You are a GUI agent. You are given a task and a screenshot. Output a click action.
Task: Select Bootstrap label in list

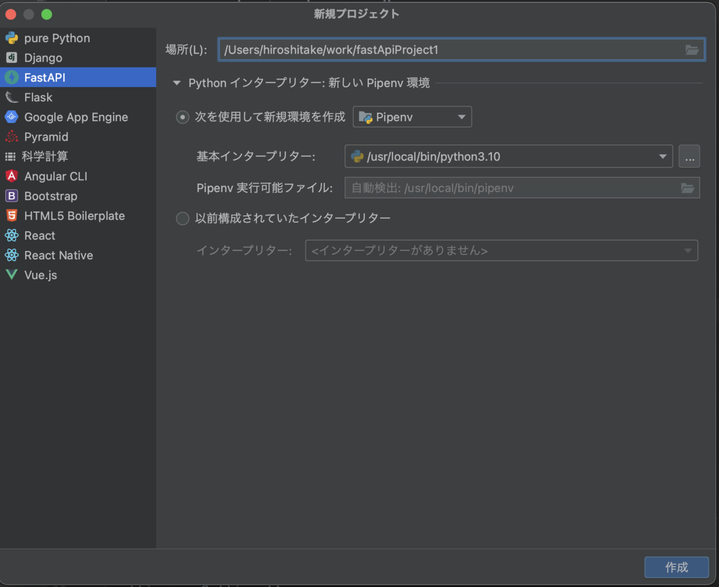click(51, 196)
